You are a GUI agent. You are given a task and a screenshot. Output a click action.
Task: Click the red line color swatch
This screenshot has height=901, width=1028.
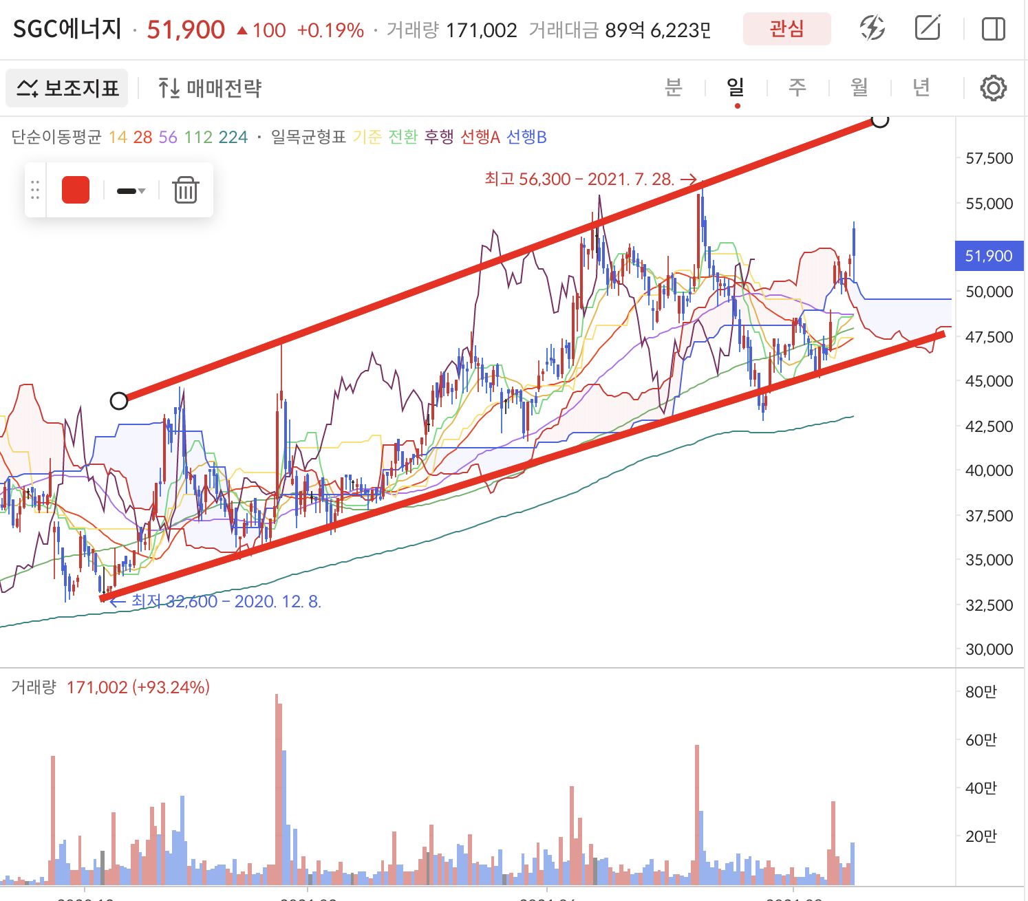point(76,190)
